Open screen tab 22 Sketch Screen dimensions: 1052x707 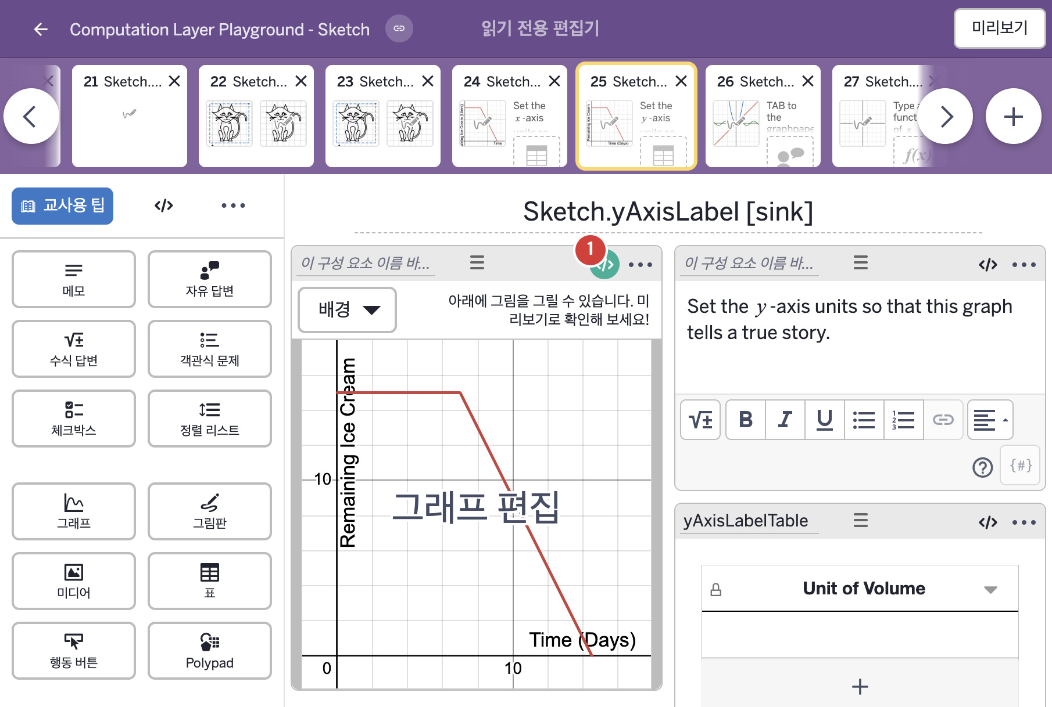point(256,116)
